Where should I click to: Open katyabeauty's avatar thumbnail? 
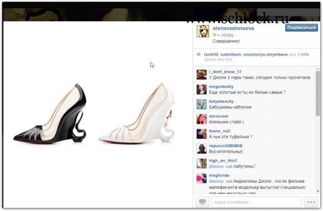coord(202,104)
